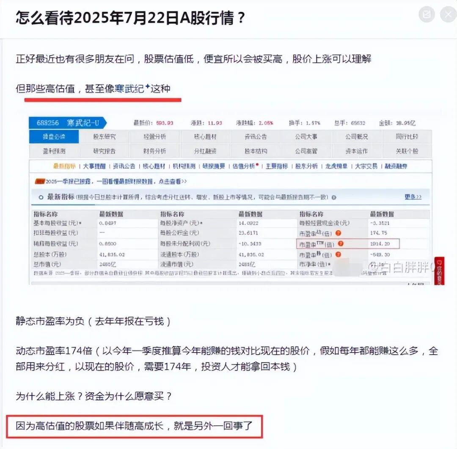Click the 688256 寒武纪-U stock header
Image resolution: width=457 pixels, height=449 pixels.
[x=68, y=123]
